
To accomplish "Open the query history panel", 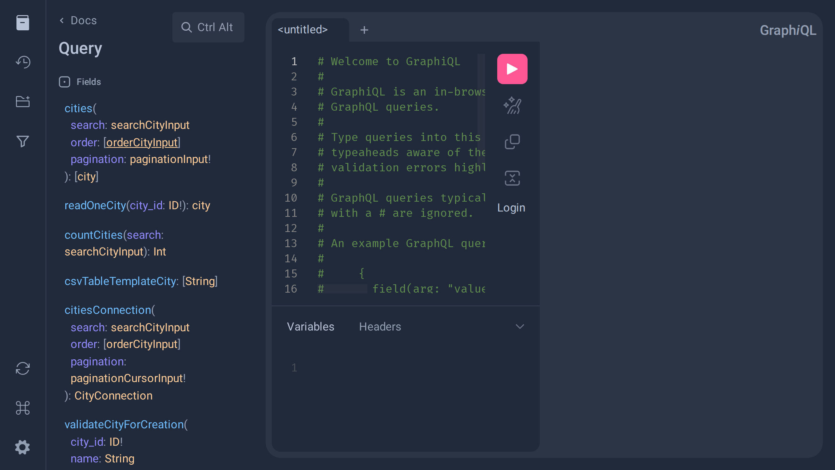I will pyautogui.click(x=23, y=62).
